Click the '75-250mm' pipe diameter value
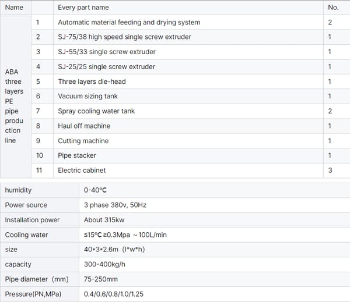The width and height of the screenshot is (350, 302). (101, 279)
